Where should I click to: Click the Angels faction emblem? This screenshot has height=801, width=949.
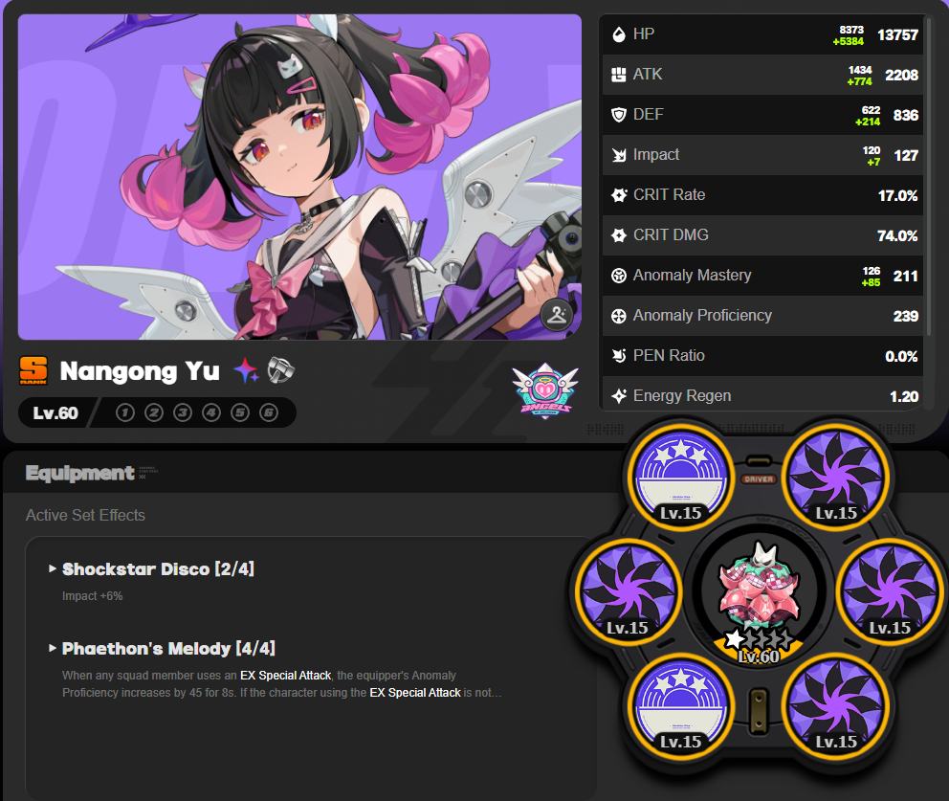tap(544, 391)
